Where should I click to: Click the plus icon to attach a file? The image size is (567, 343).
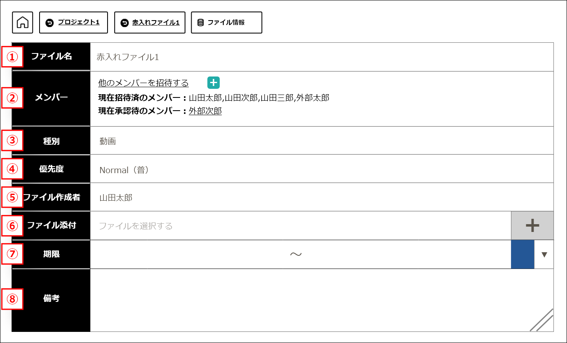click(532, 225)
